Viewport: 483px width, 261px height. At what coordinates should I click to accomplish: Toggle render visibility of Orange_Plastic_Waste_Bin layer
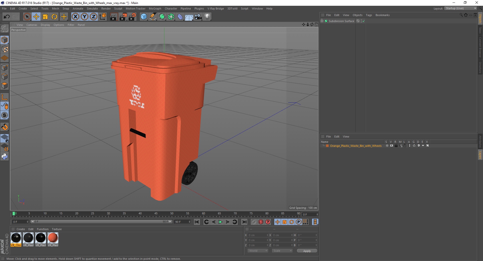(396, 146)
